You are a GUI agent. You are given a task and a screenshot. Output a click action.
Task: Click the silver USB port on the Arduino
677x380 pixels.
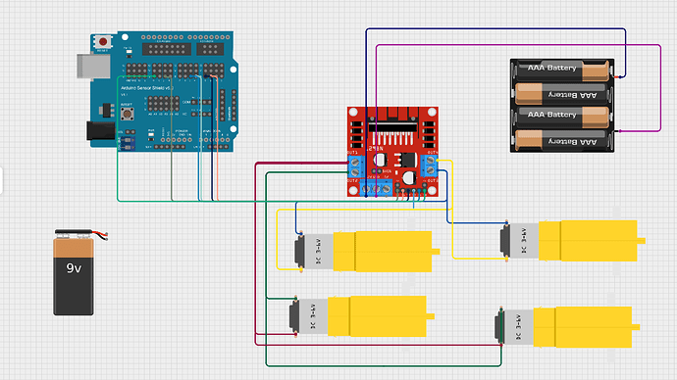(93, 67)
